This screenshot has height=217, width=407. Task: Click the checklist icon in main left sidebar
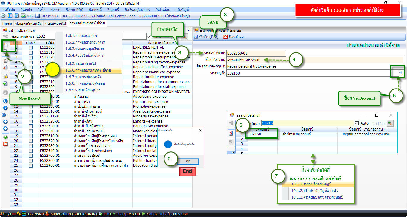tap(5, 60)
